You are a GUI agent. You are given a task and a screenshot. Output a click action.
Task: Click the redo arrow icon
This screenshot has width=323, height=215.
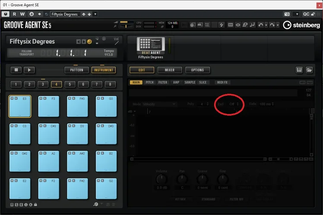(272, 25)
